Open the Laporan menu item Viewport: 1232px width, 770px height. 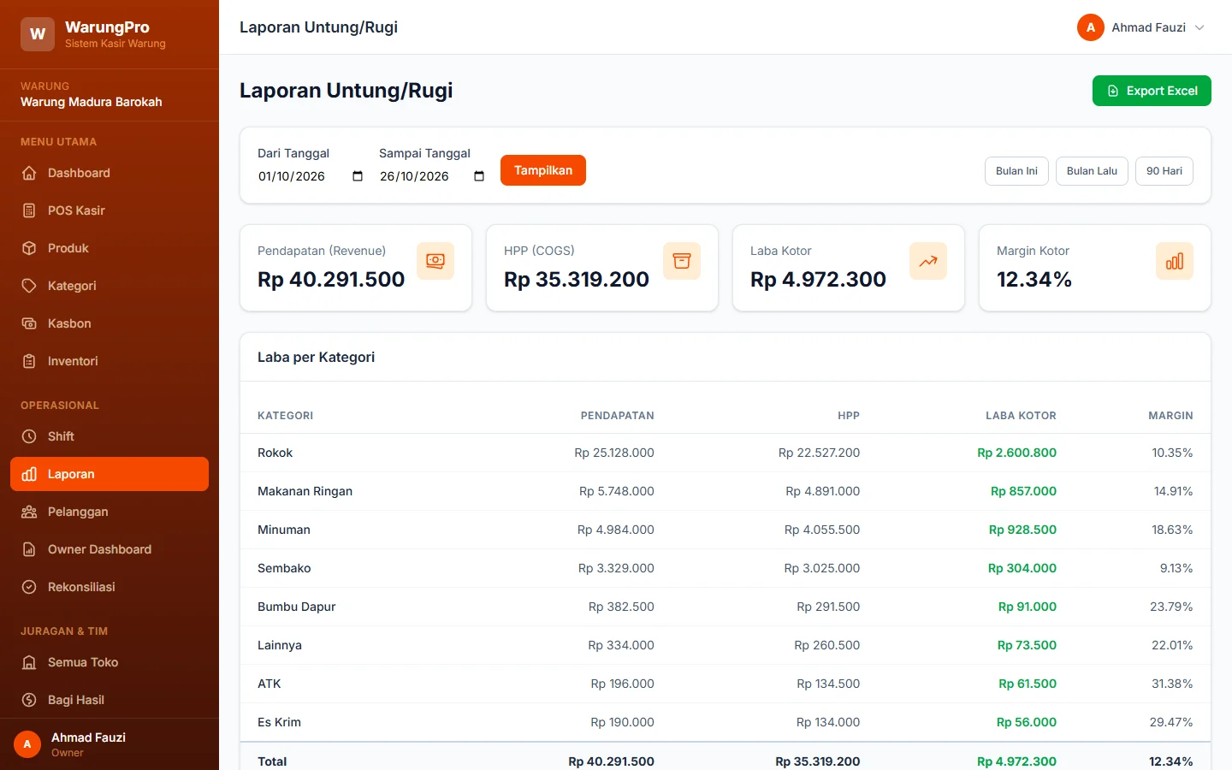click(110, 474)
